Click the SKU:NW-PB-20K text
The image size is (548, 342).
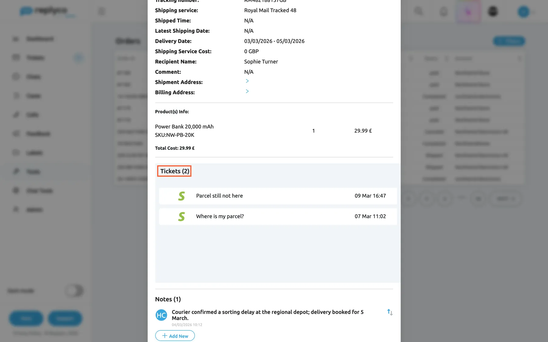click(174, 135)
